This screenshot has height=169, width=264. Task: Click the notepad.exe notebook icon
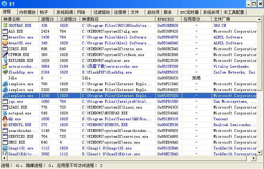point(5,113)
